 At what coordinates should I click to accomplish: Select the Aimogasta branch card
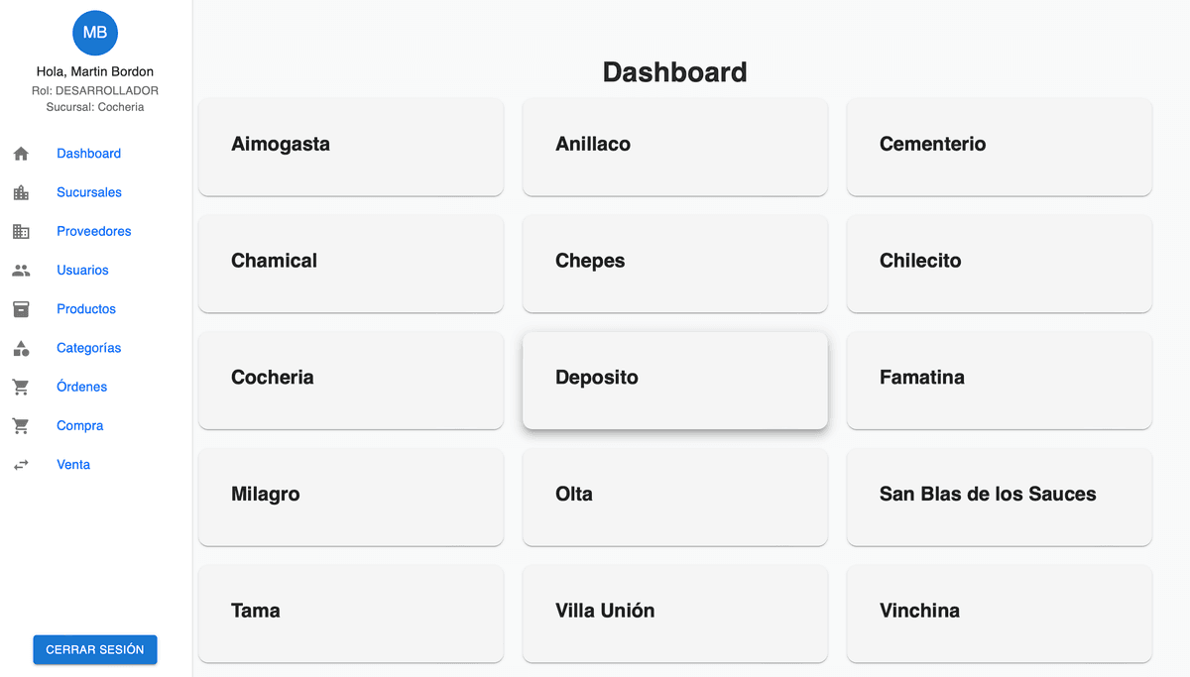[x=350, y=146]
